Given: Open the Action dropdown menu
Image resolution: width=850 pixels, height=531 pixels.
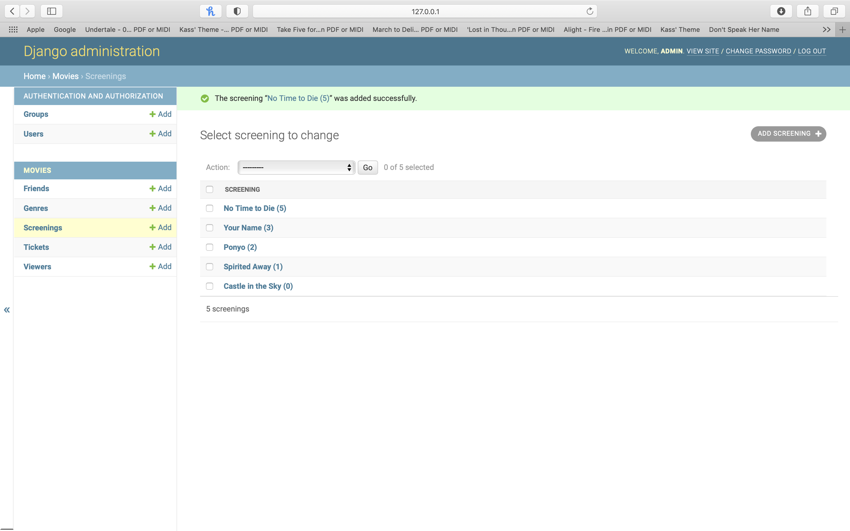Looking at the screenshot, I should [x=296, y=168].
